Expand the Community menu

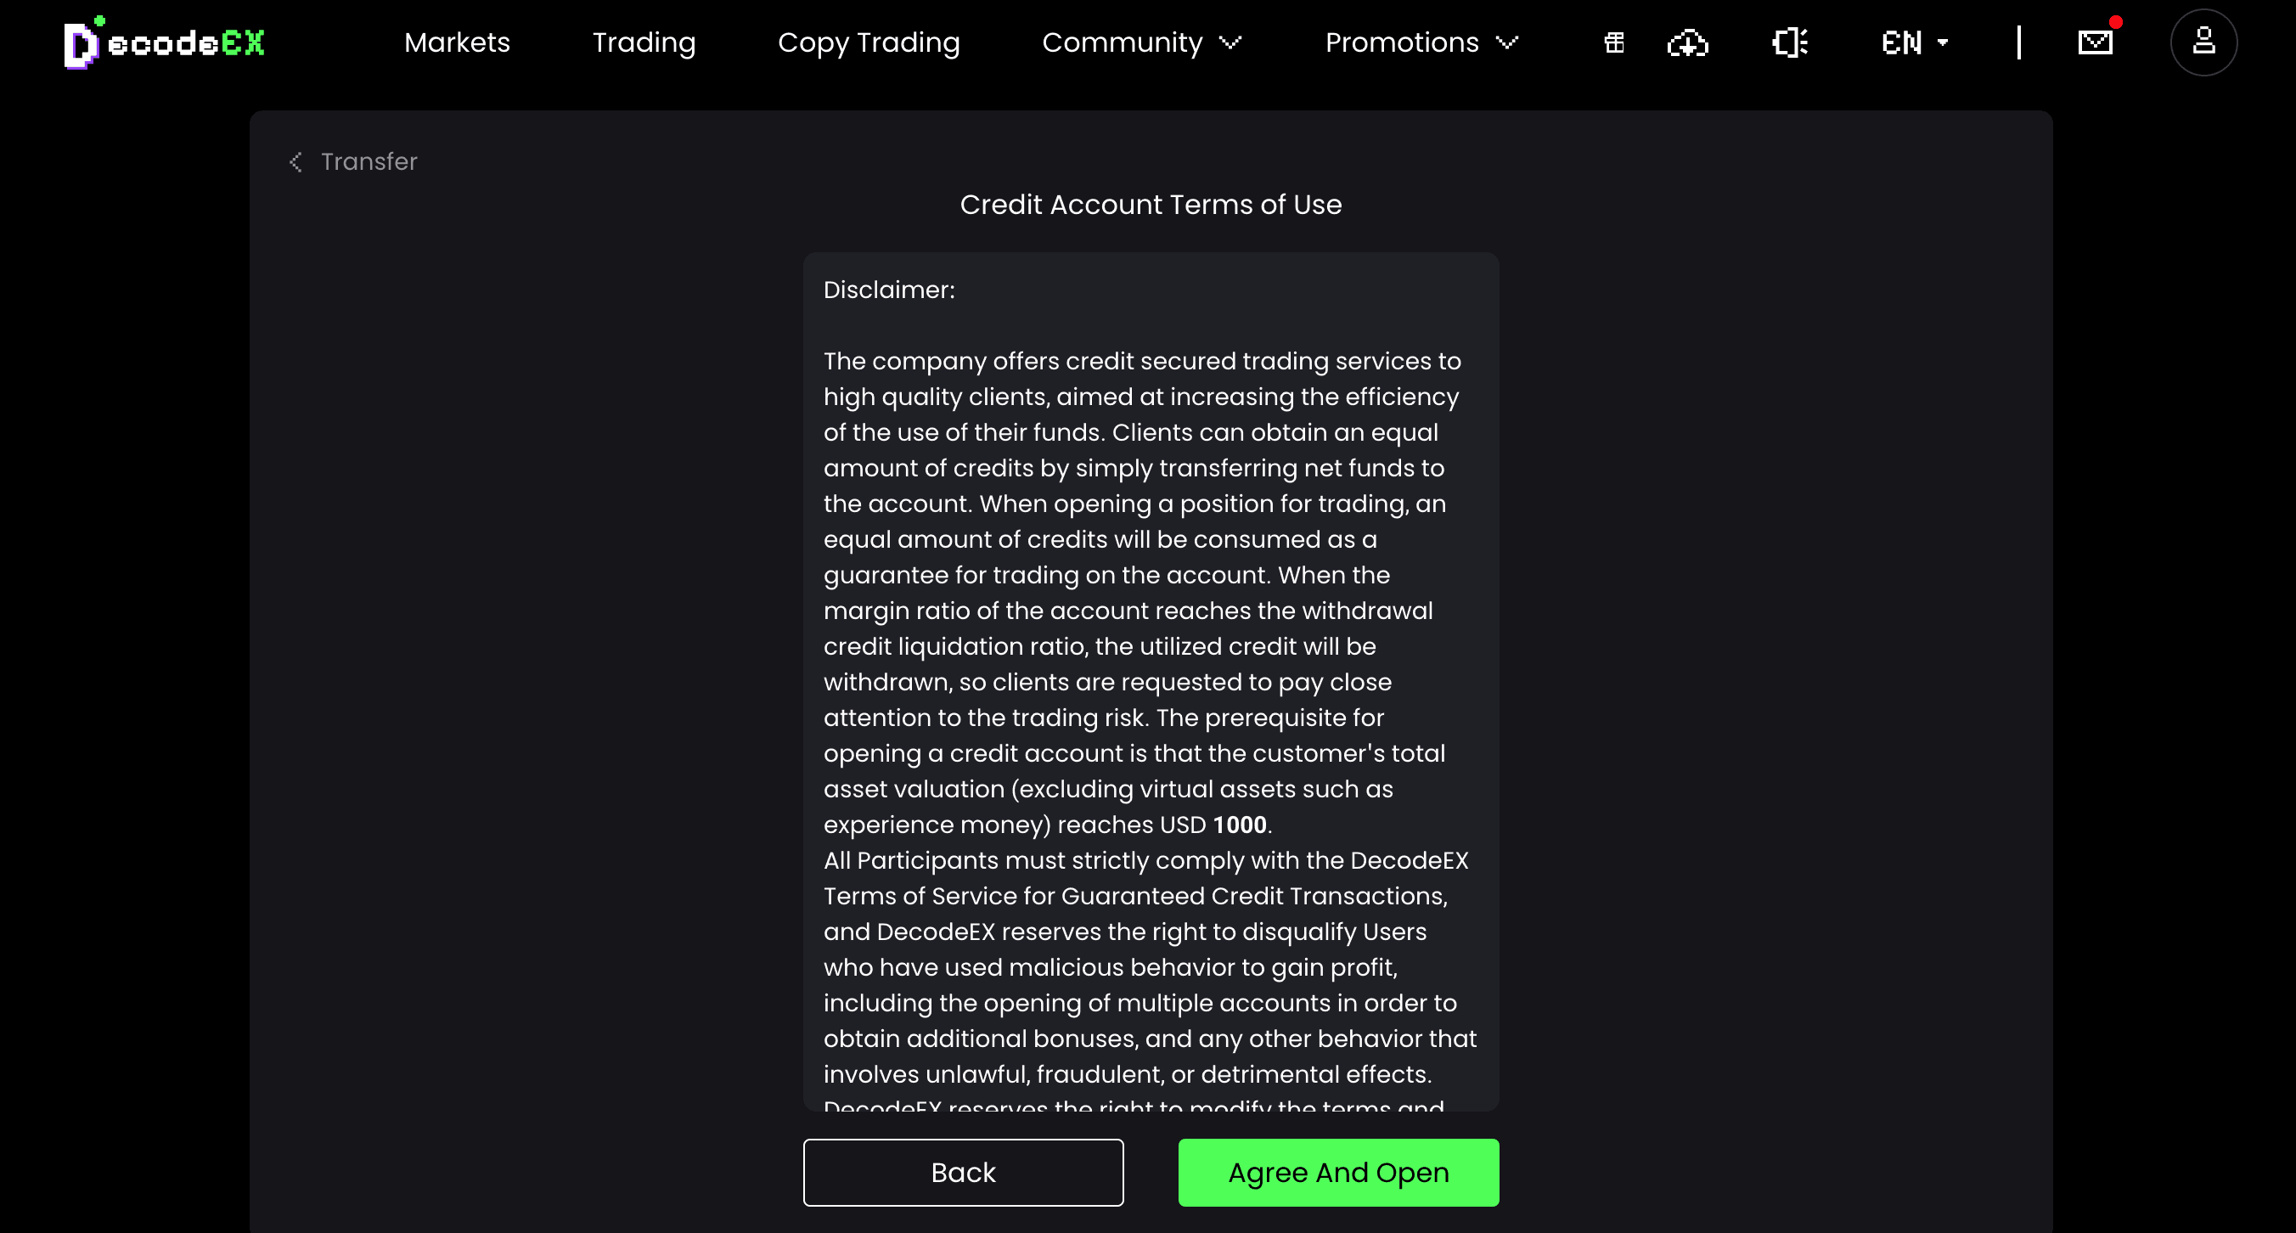(1142, 42)
